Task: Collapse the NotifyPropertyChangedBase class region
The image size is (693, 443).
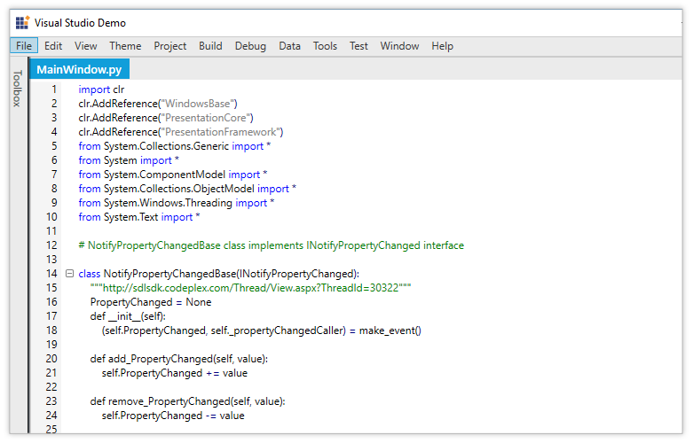Action: (69, 274)
